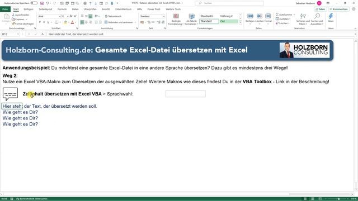Click Verbinden und zentrieren
This screenshot has height=201, width=358.
pyautogui.click(x=119, y=22)
